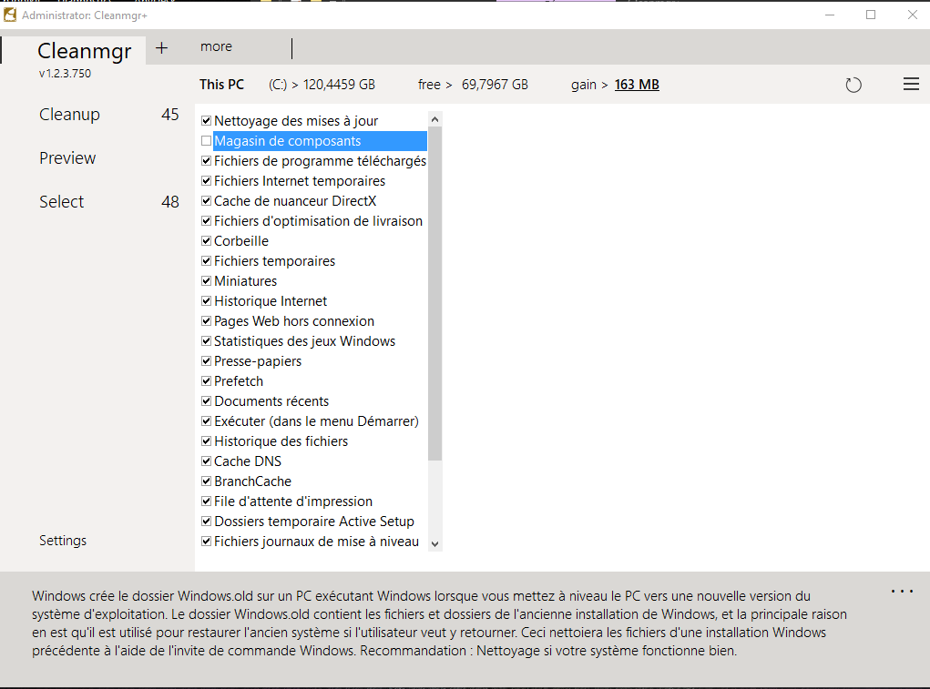Click the version v1.2.3.750 label
930x689 pixels.
65,74
